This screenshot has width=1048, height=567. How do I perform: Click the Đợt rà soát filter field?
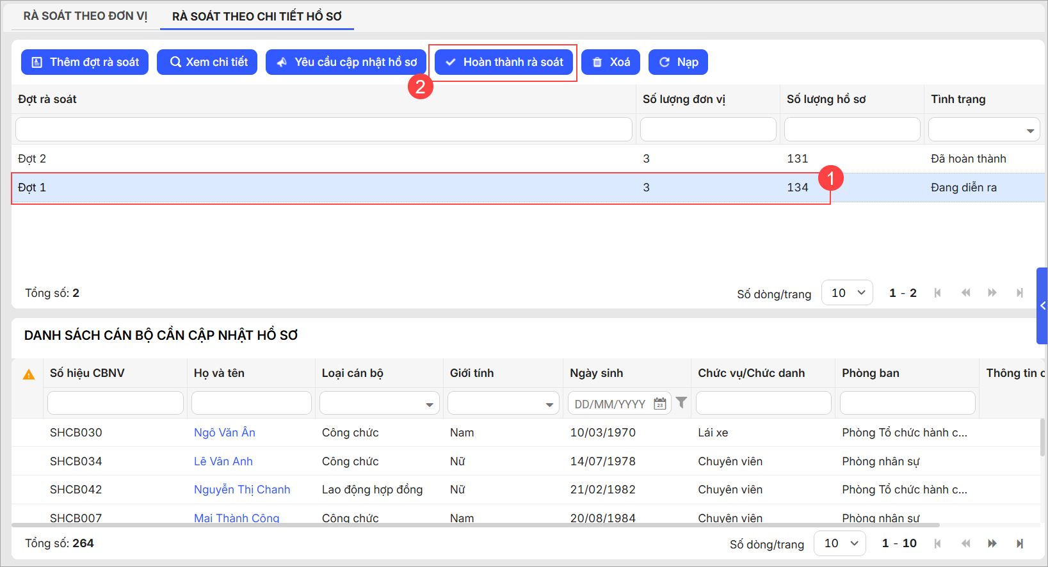coord(323,129)
